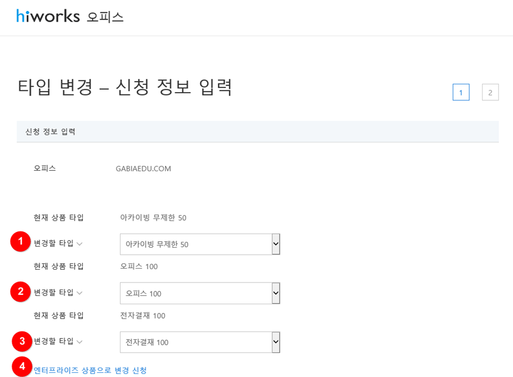The width and height of the screenshot is (513, 377).
Task: Expand chevron beside first 변경할 타입 label
Action: point(79,244)
